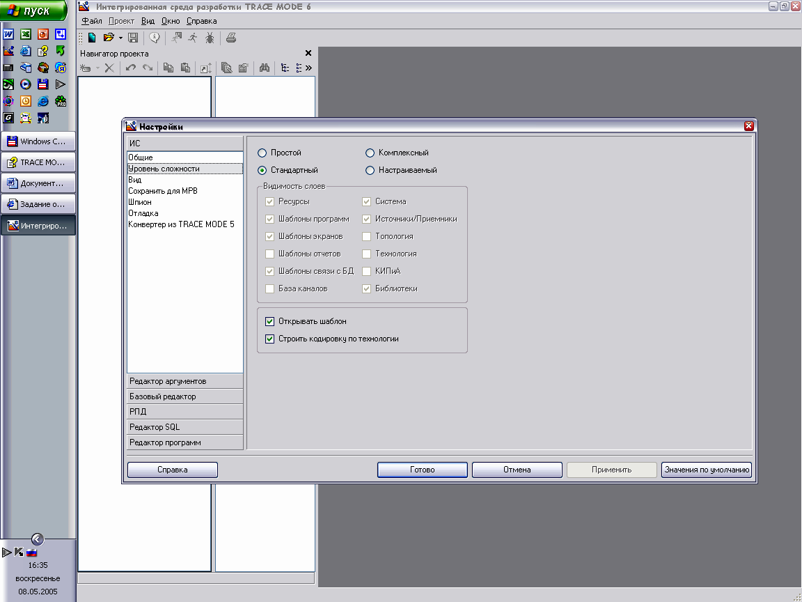Toggle the Шаблоны отчетов checkbox
This screenshot has height=602, width=802.
(x=269, y=254)
